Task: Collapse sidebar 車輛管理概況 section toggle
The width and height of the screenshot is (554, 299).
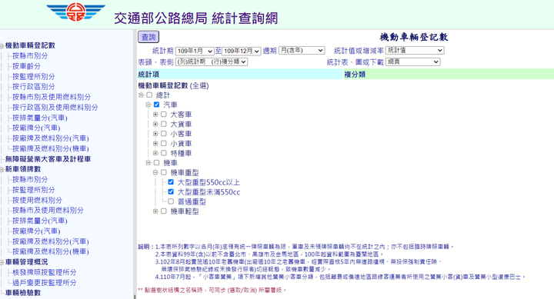Action: (x=2, y=262)
